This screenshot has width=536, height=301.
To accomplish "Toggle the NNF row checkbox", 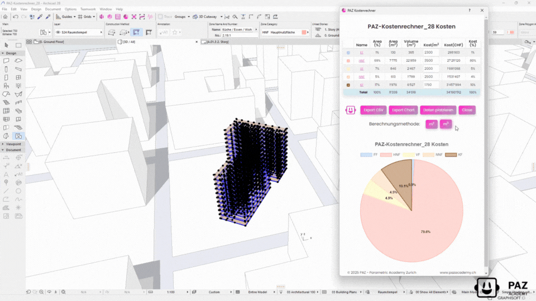I will click(348, 77).
